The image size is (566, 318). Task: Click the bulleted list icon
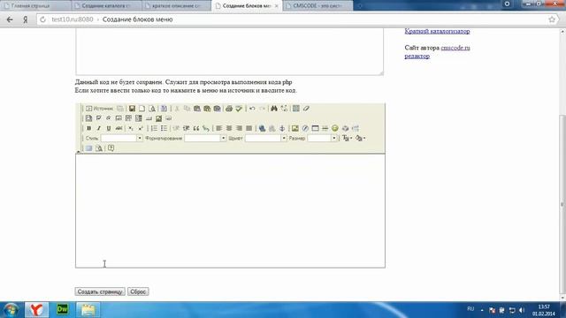pyautogui.click(x=164, y=128)
